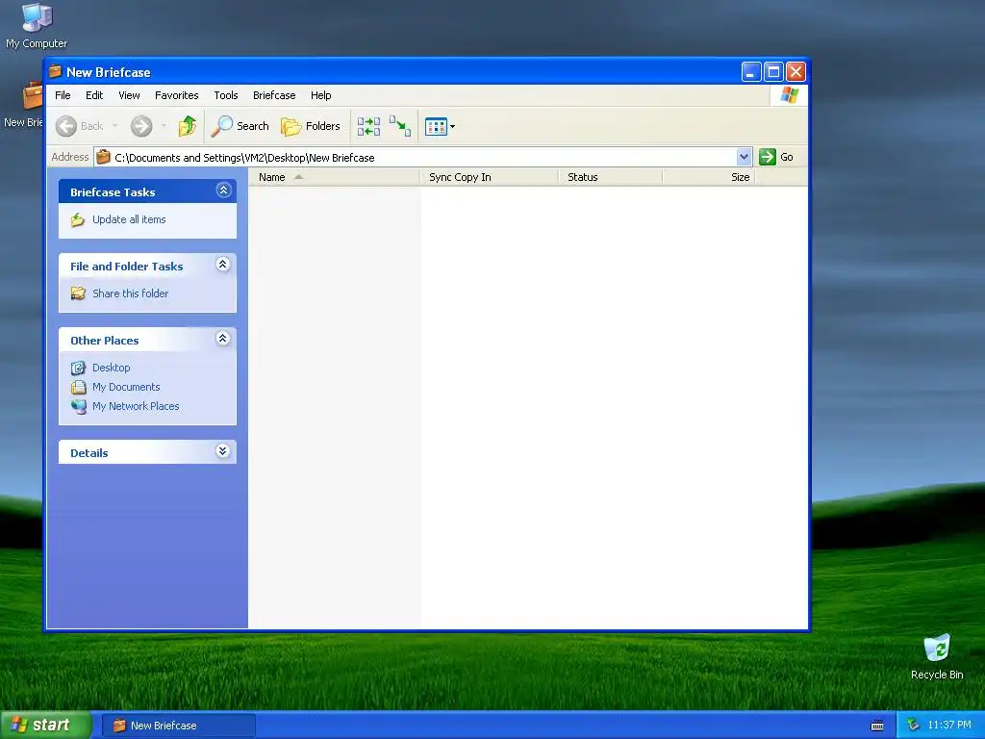Click the Forward navigation arrow
The width and height of the screenshot is (985, 739).
[141, 126]
